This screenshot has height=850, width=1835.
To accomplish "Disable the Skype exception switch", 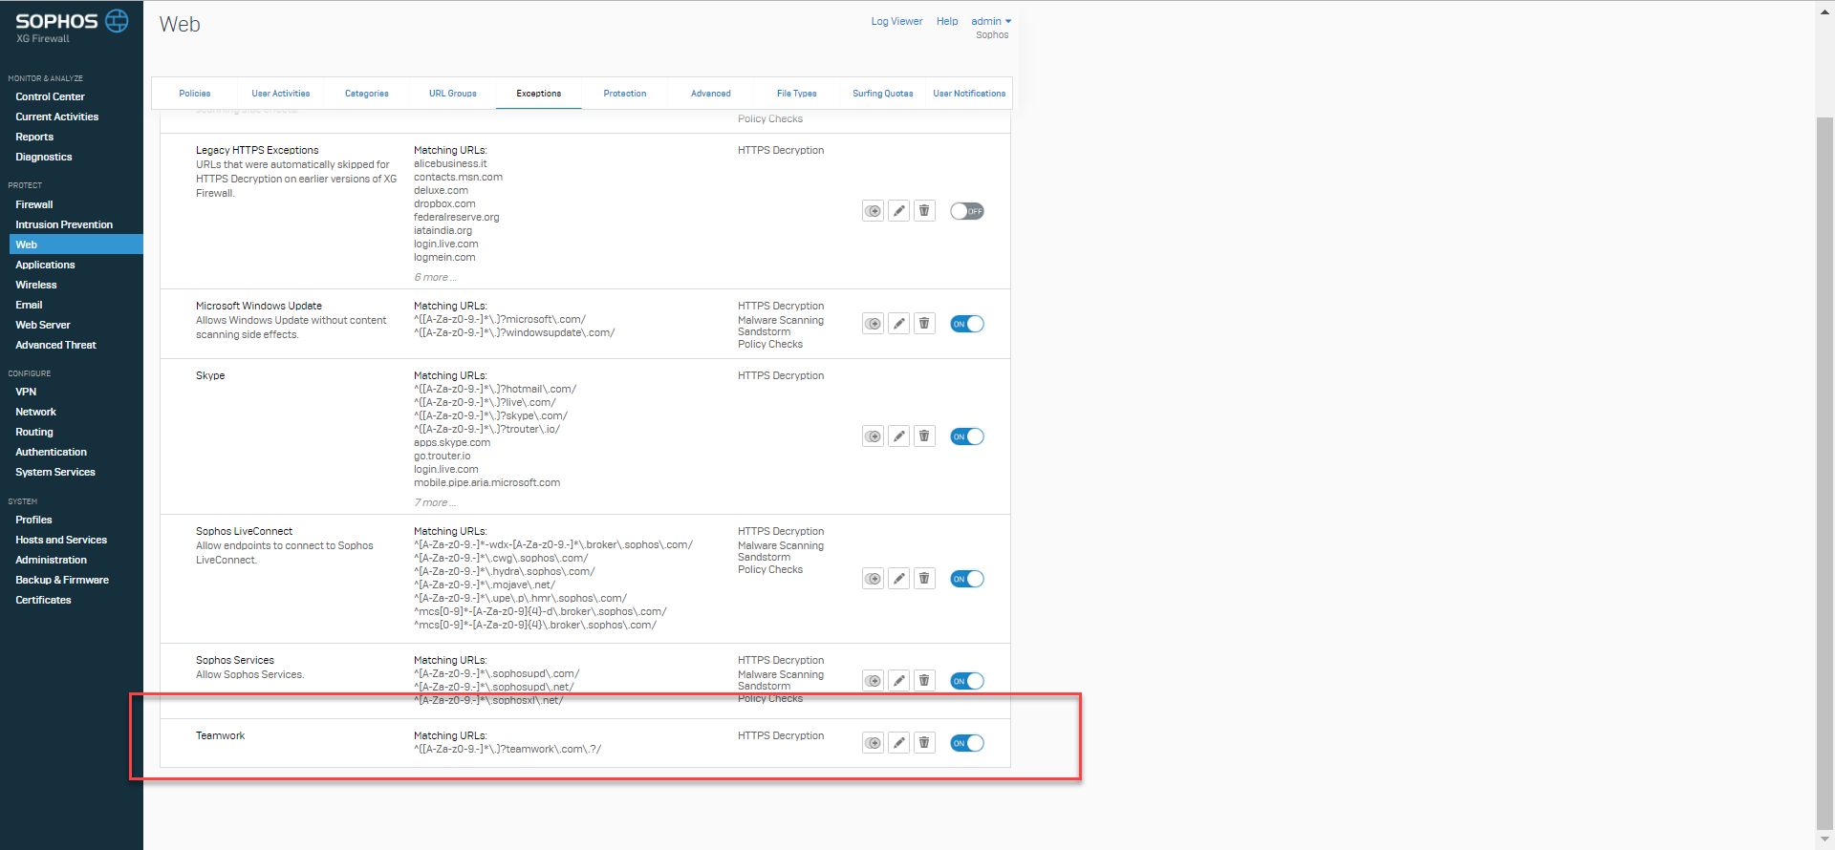I will [x=967, y=436].
